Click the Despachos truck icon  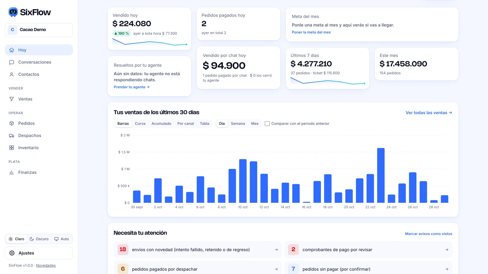point(12,135)
